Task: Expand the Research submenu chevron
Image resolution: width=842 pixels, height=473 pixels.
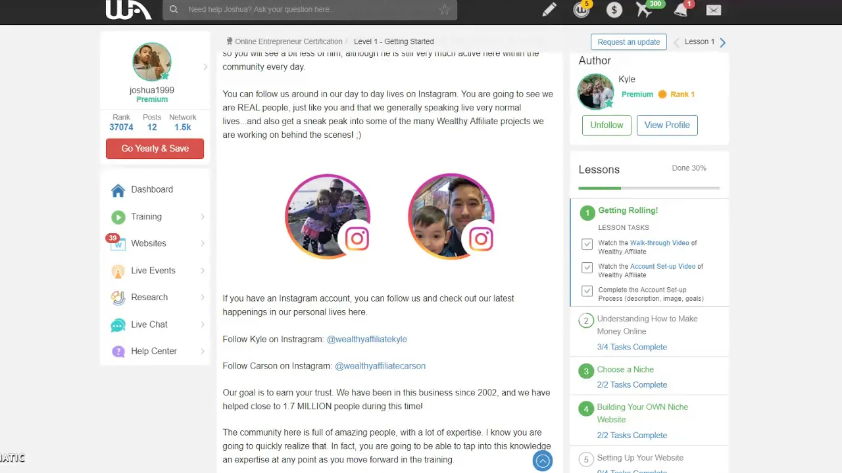Action: [x=202, y=298]
